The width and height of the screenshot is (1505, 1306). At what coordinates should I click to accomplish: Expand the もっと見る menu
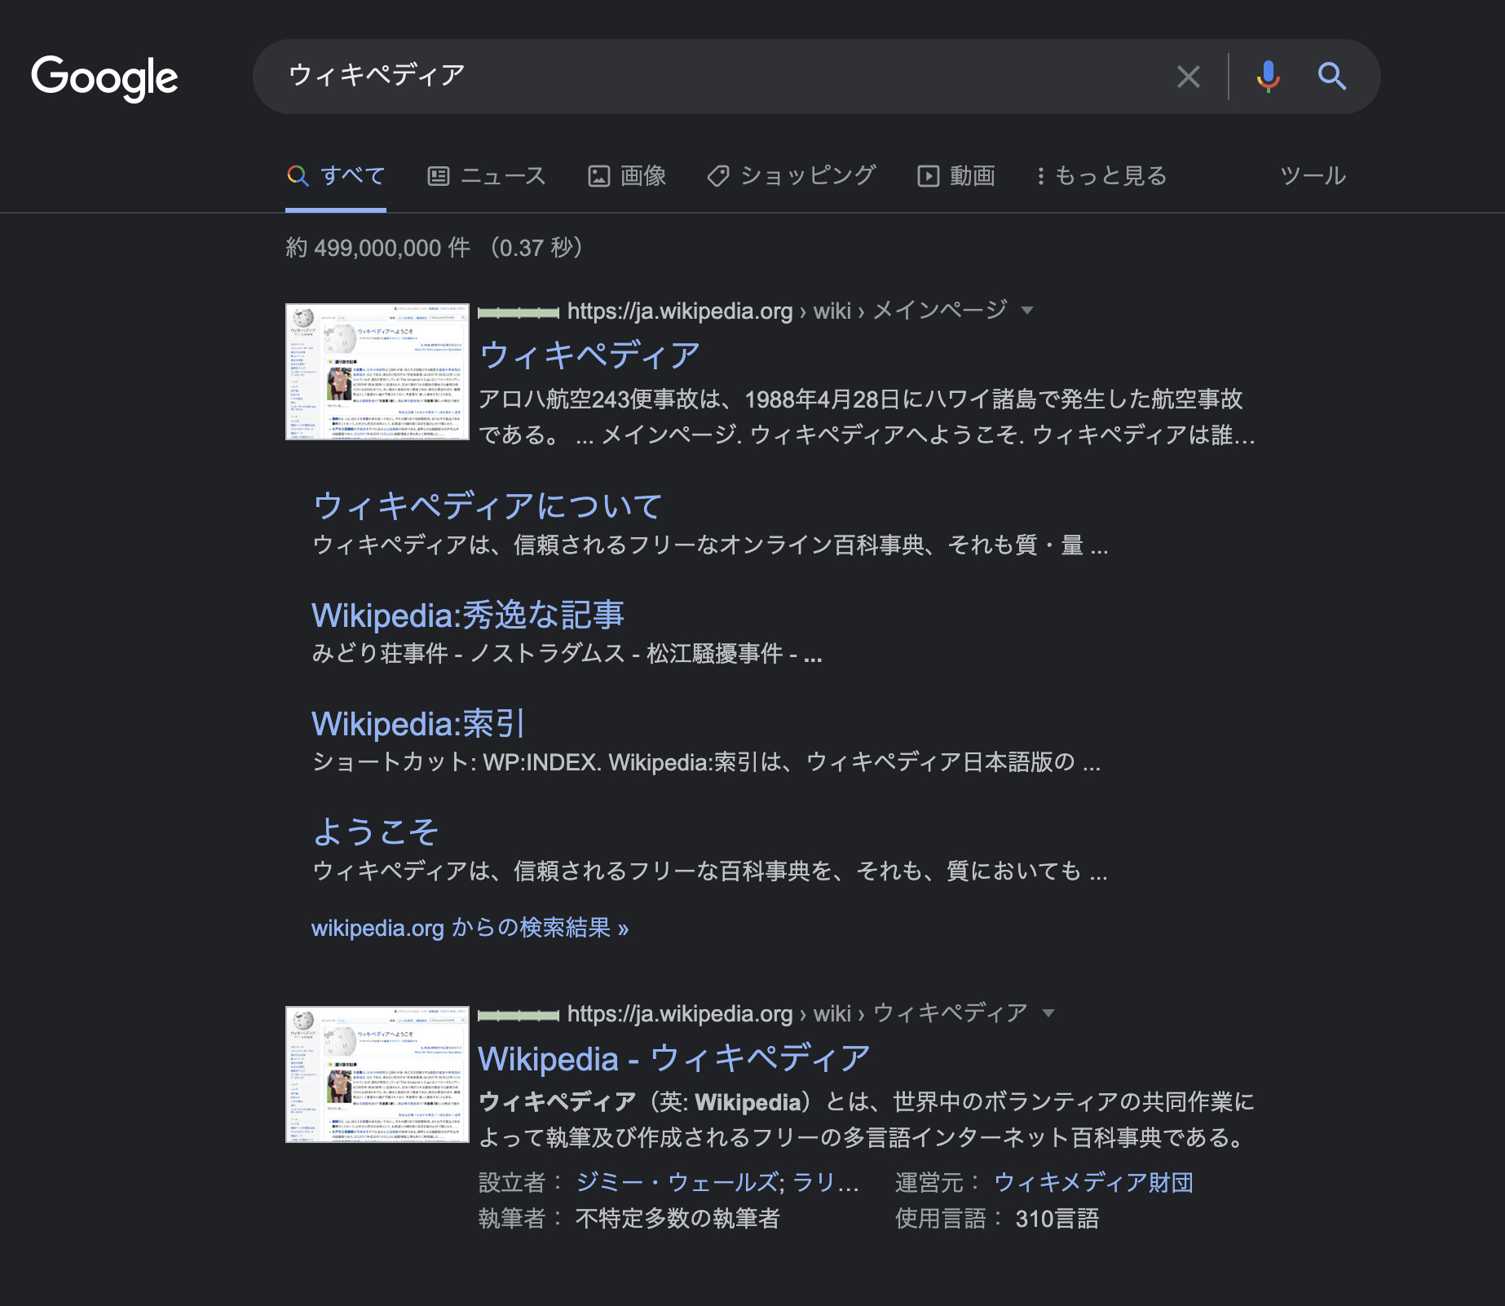pyautogui.click(x=1101, y=175)
